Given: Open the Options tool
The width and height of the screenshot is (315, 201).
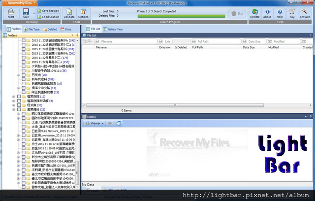Looking at the screenshot, I should [83, 13].
